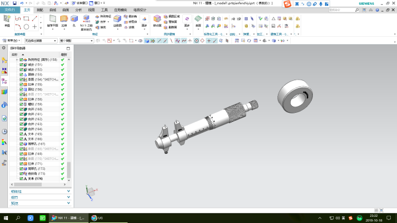The height and width of the screenshot is (223, 397).
Task: Click the Move Face (移动面) icon
Action: (x=157, y=19)
